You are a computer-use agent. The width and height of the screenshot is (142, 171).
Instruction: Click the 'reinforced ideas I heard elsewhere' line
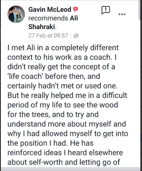(65, 152)
